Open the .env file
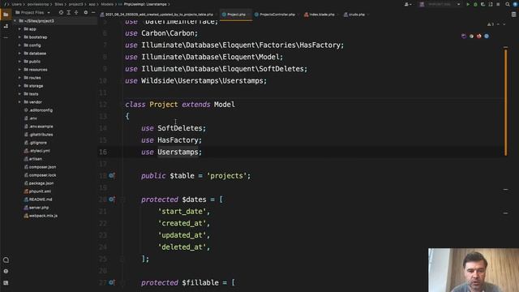The width and height of the screenshot is (519, 292). (x=32, y=118)
